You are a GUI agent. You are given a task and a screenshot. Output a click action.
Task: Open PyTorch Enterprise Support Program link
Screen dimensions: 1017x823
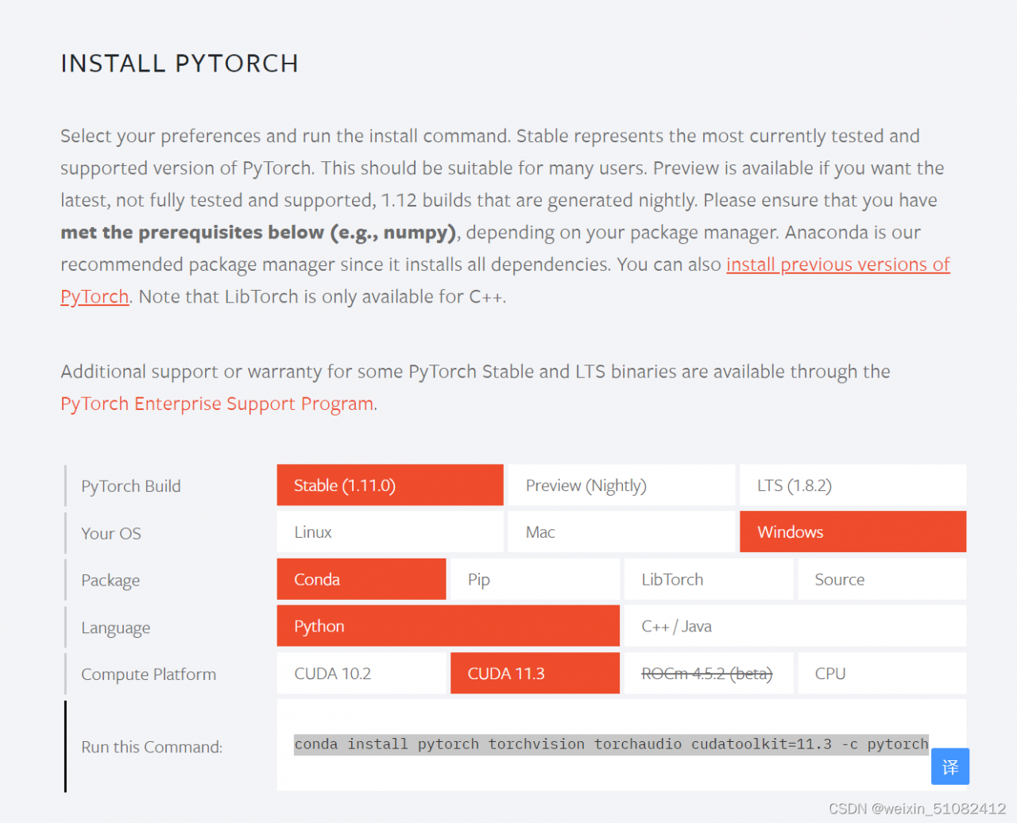coord(217,404)
